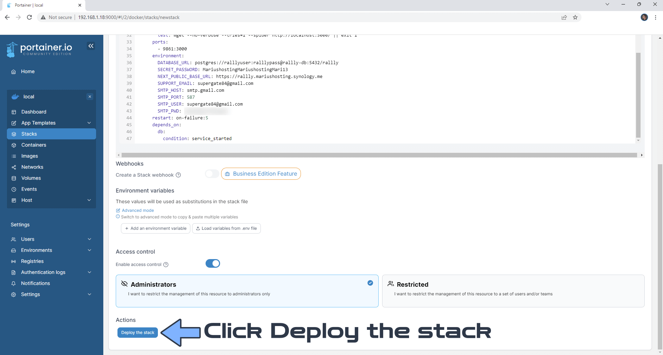Click the Authentication logs icon
Screen dimensions: 663x355
point(13,272)
